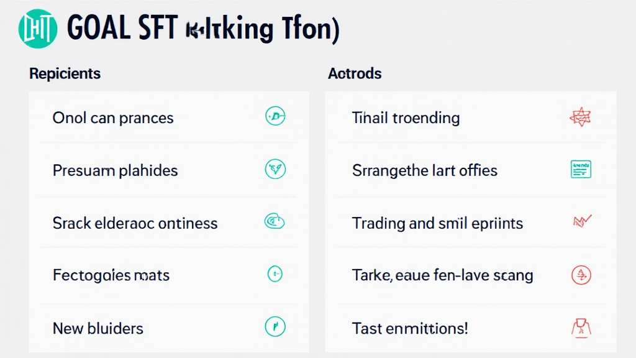This screenshot has width=636, height=358.
Task: Click the teal logo icon in header
Action: pos(38,29)
